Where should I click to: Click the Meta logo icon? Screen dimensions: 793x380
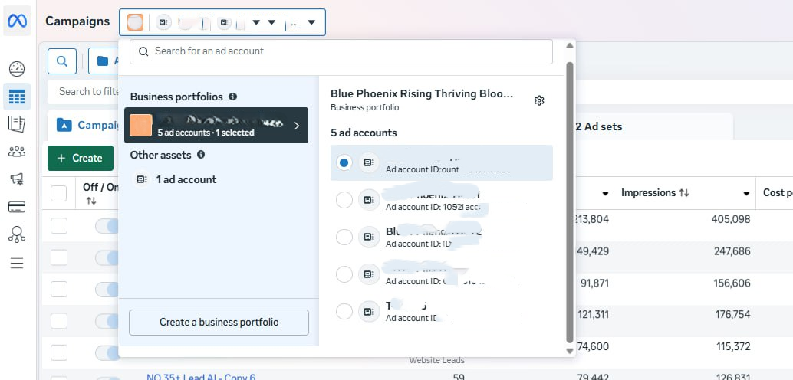click(x=17, y=21)
